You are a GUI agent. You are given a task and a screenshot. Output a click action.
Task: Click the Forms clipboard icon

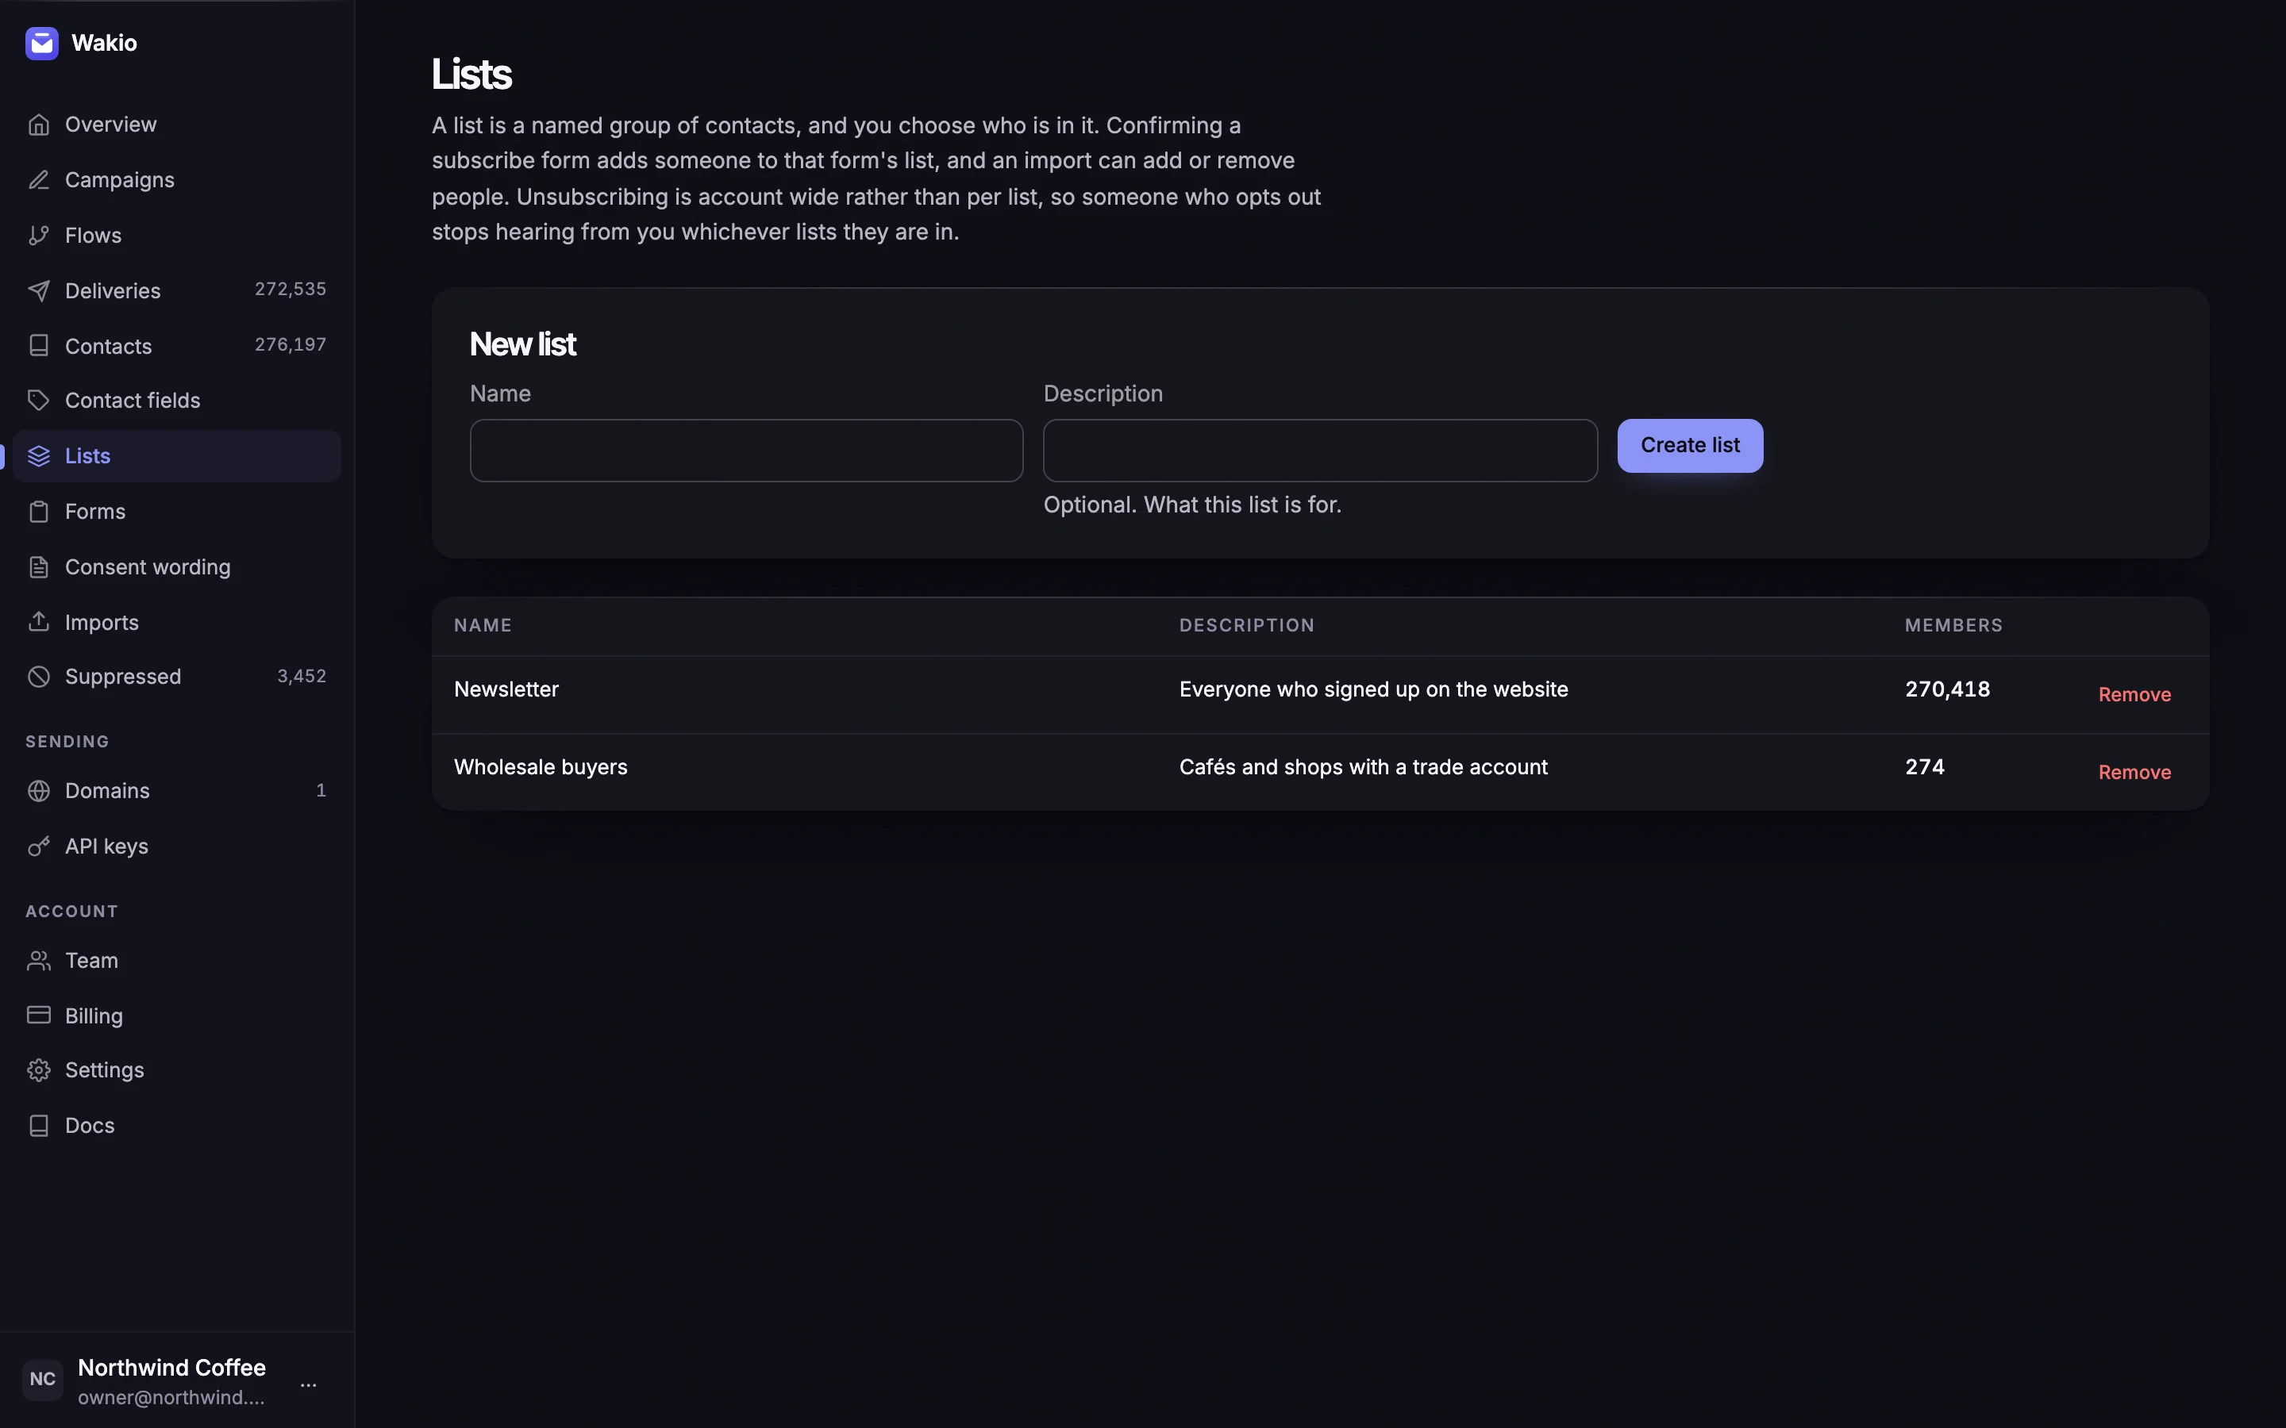(x=39, y=512)
